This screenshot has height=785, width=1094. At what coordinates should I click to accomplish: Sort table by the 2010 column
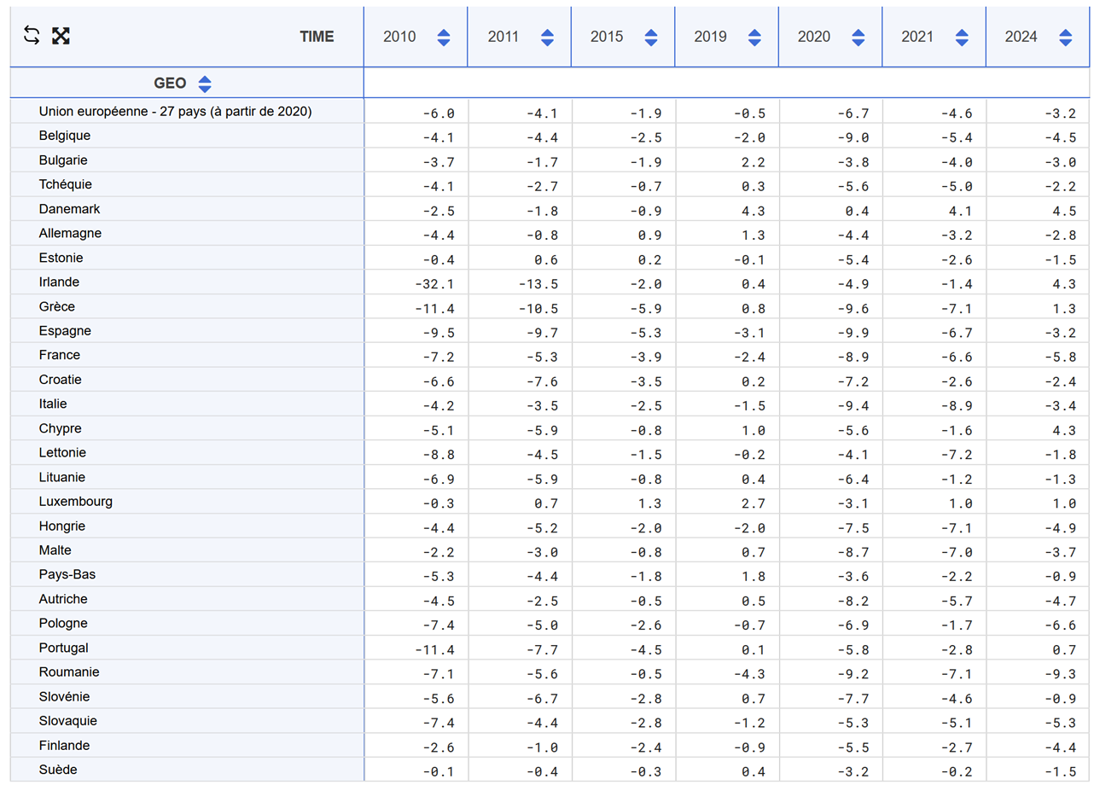[x=443, y=38]
